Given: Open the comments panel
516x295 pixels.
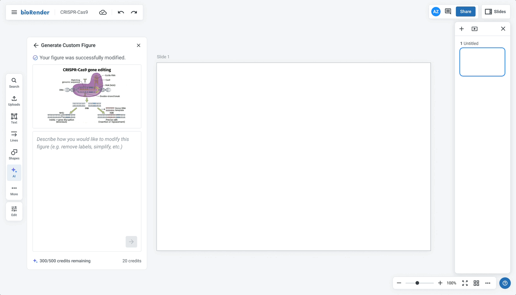Looking at the screenshot, I should tap(448, 11).
